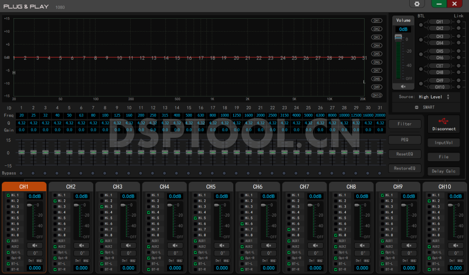Toggle CH3 phase 0° button
Viewport: 469px width, 275px height.
point(128,253)
